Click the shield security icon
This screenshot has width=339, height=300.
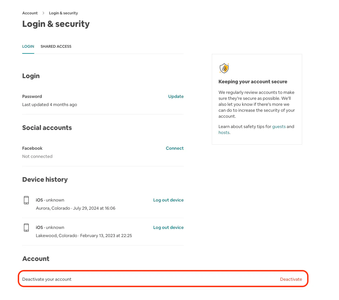pos(224,68)
